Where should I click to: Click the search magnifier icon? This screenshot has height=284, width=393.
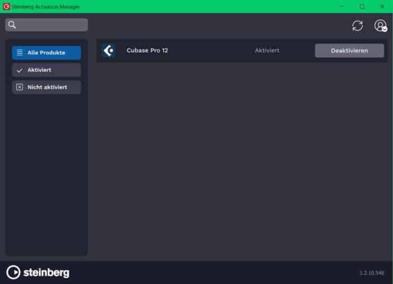click(x=12, y=25)
